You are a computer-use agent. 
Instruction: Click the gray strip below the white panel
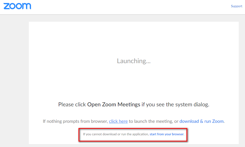[133, 146]
